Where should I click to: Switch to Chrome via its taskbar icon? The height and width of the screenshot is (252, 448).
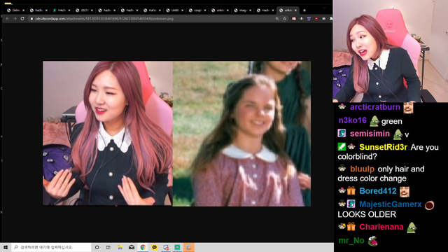[x=143, y=247]
